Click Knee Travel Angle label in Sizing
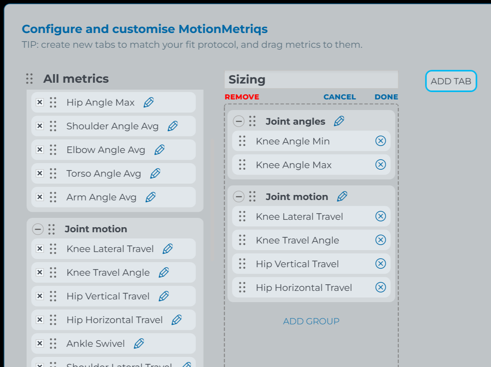491x367 pixels. (x=298, y=240)
